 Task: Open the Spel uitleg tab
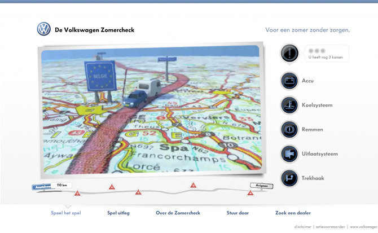118,213
